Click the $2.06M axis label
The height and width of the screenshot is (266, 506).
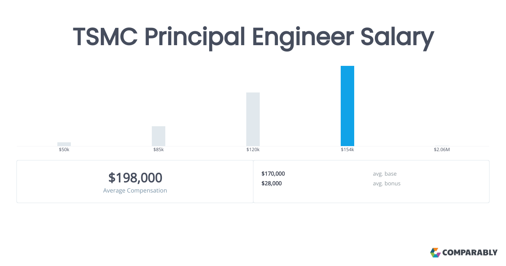pyautogui.click(x=442, y=150)
